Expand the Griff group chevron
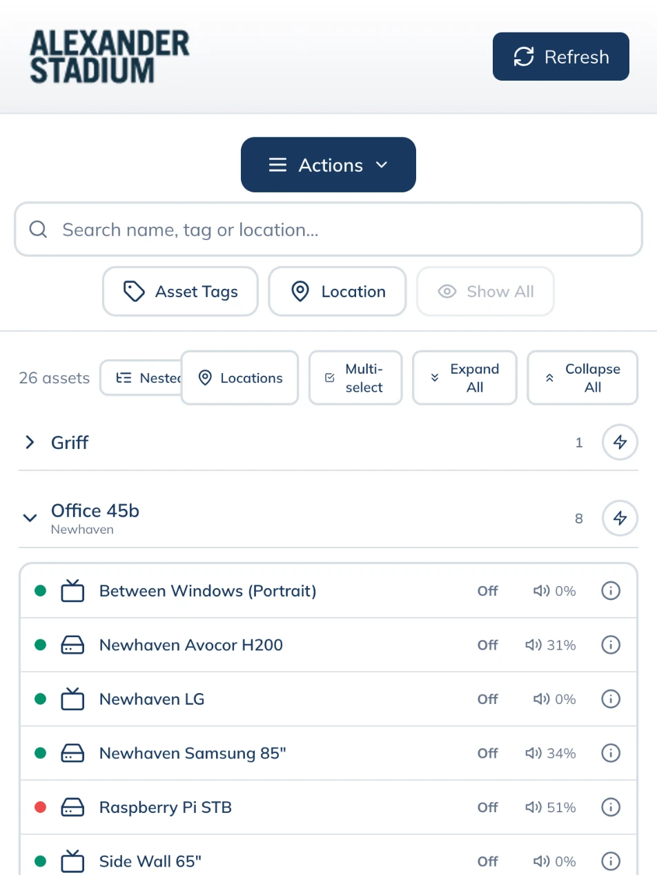The height and width of the screenshot is (875, 657). point(30,443)
